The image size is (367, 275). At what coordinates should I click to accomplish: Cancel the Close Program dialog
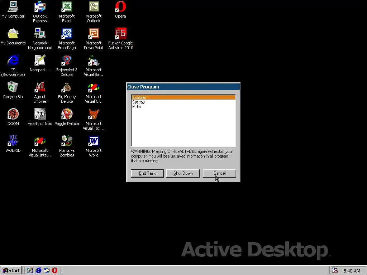click(219, 173)
